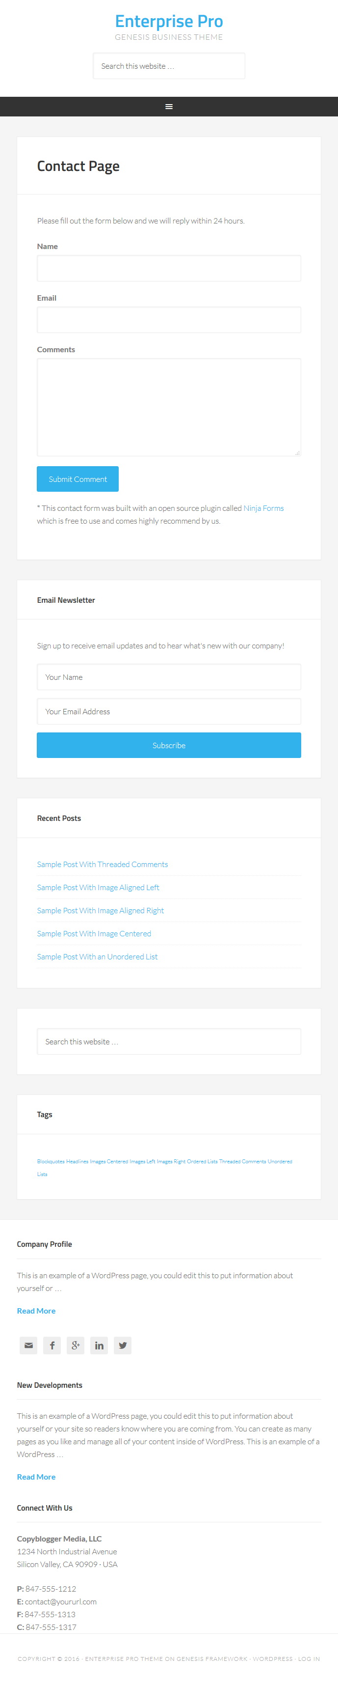
Task: Click the Submit Comment button
Action: point(78,479)
